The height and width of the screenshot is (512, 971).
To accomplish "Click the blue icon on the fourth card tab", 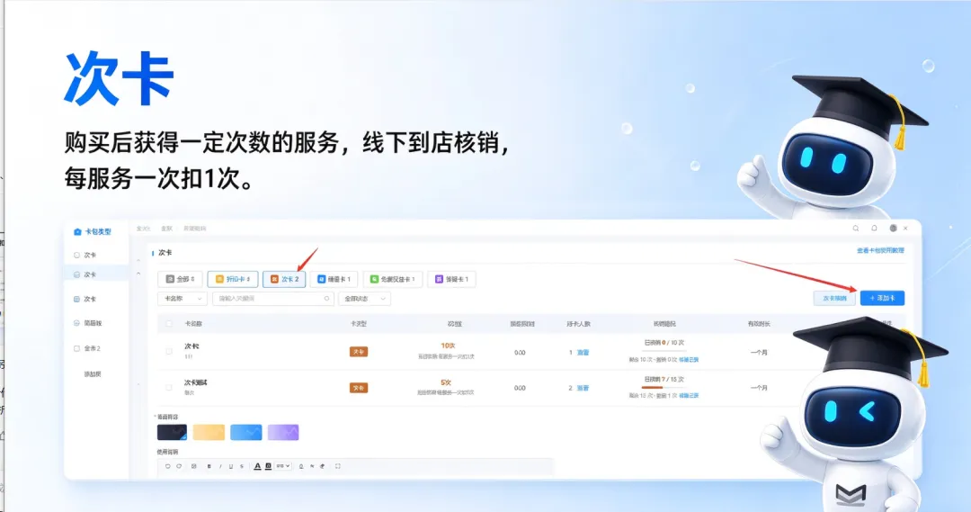I will pos(321,280).
